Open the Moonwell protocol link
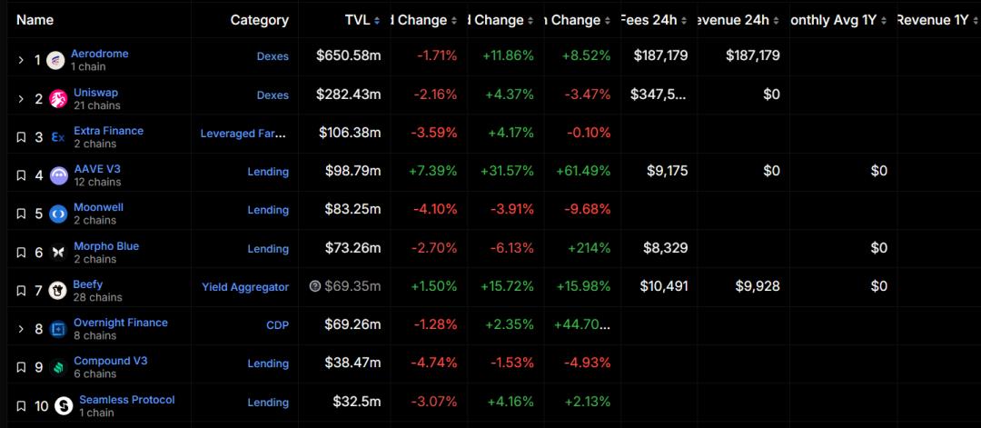This screenshot has width=981, height=428. (x=98, y=207)
